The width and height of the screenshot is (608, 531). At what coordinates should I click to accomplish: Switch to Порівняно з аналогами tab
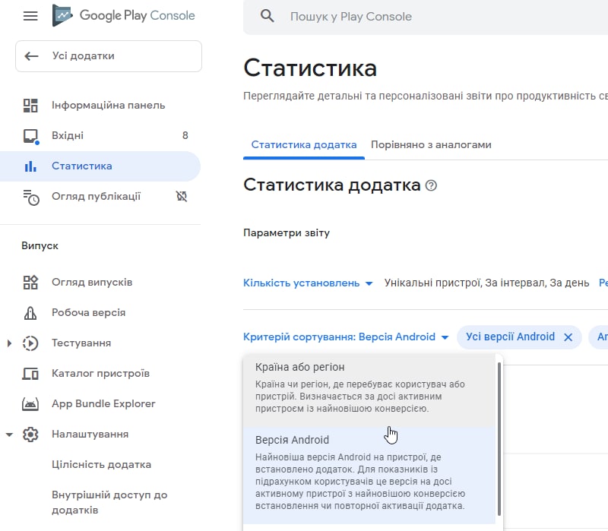click(x=431, y=145)
